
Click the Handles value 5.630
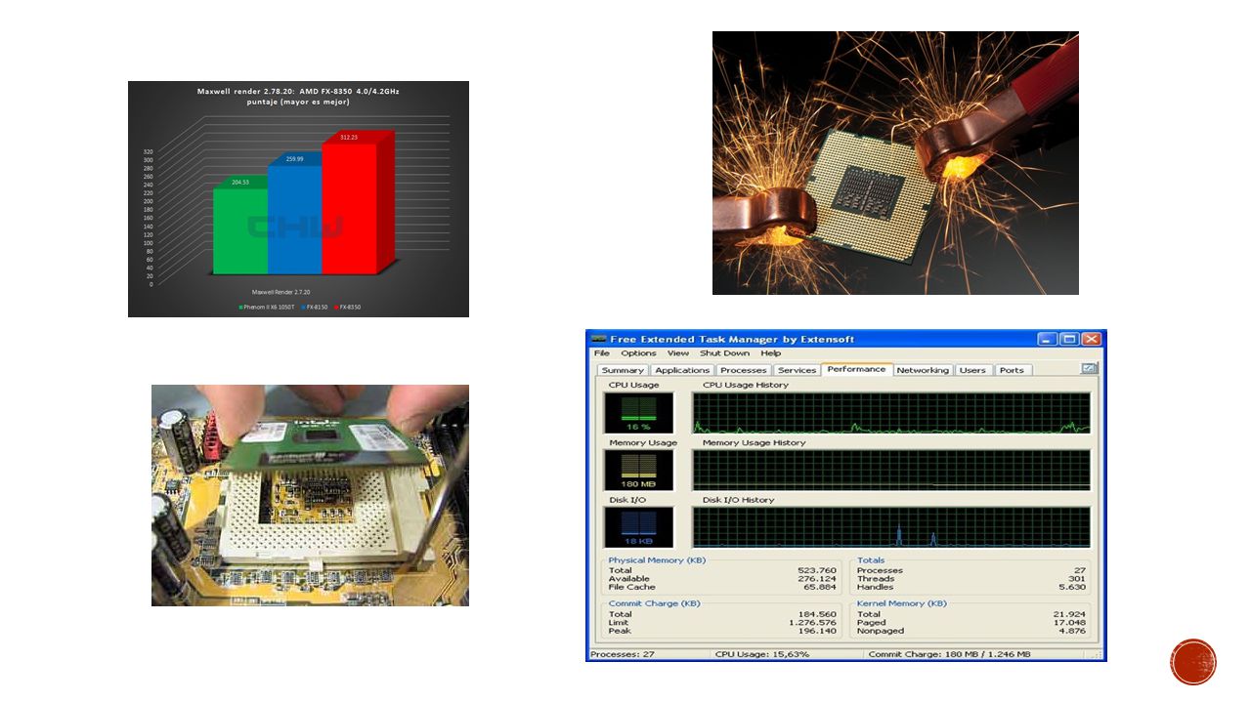click(1072, 588)
